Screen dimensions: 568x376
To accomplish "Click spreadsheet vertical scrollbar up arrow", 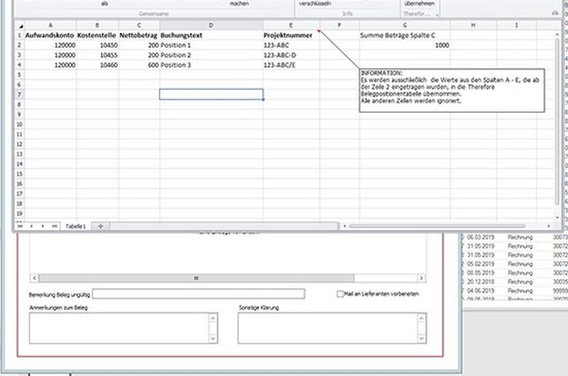I will [557, 34].
